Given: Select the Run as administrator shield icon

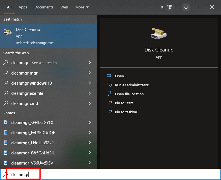Looking at the screenshot, I should click(109, 85).
